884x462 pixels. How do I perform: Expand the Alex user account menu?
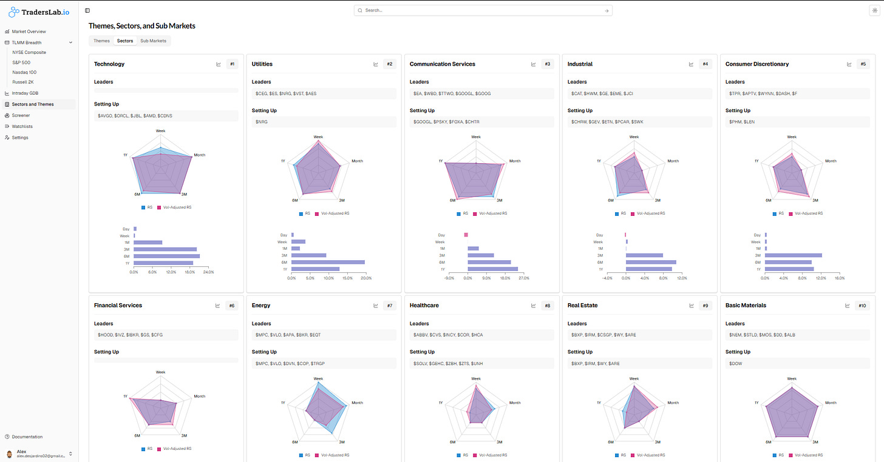click(x=39, y=454)
